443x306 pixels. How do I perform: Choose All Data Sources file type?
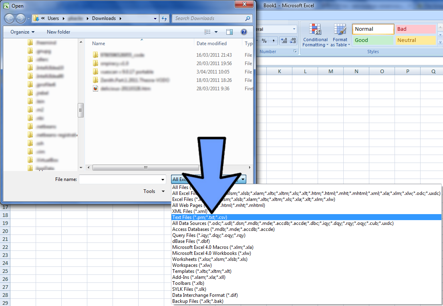pyautogui.click(x=306, y=223)
